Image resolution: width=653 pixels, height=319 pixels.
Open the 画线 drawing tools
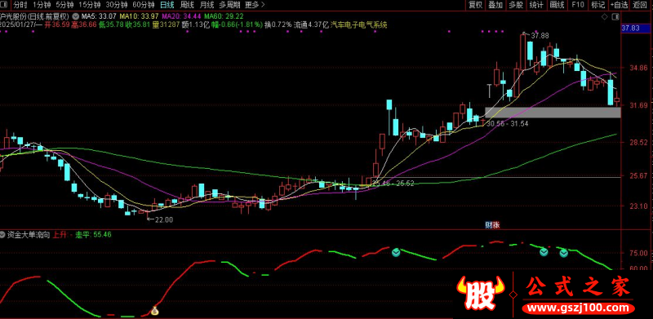(x=557, y=5)
